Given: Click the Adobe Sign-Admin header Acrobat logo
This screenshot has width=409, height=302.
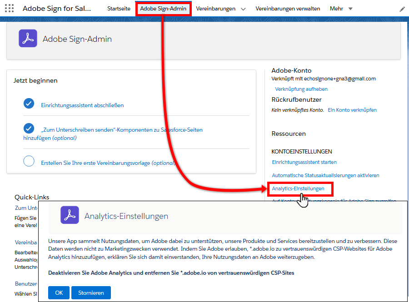Looking at the screenshot, I should pyautogui.click(x=28, y=38).
